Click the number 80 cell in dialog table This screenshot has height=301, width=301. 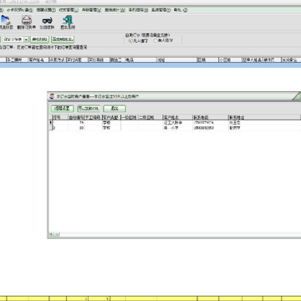point(76,128)
